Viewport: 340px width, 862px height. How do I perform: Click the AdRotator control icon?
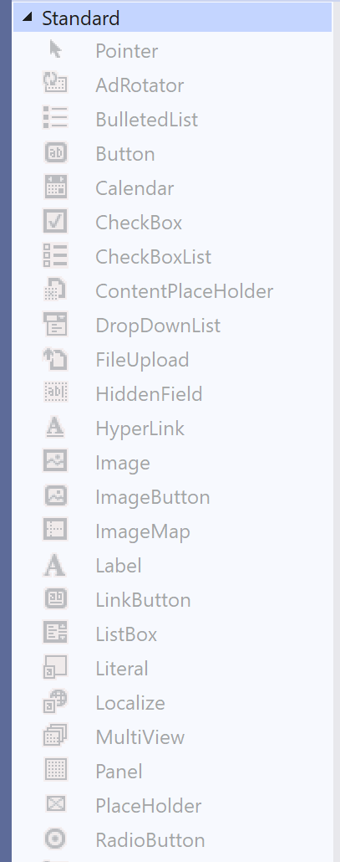pos(55,84)
